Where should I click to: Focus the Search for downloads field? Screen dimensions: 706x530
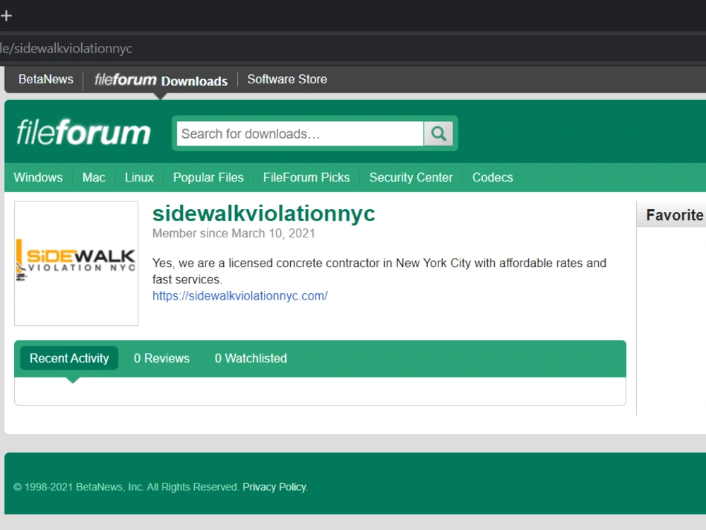pyautogui.click(x=300, y=134)
